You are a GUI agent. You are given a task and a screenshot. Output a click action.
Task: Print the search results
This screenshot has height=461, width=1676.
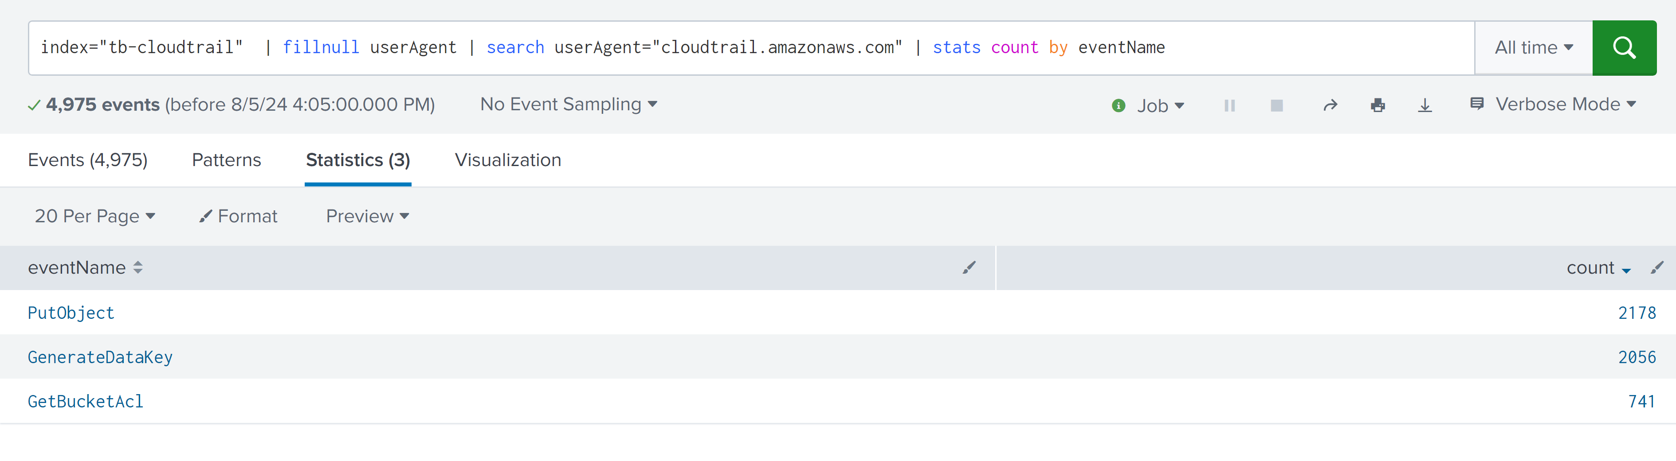tap(1378, 105)
